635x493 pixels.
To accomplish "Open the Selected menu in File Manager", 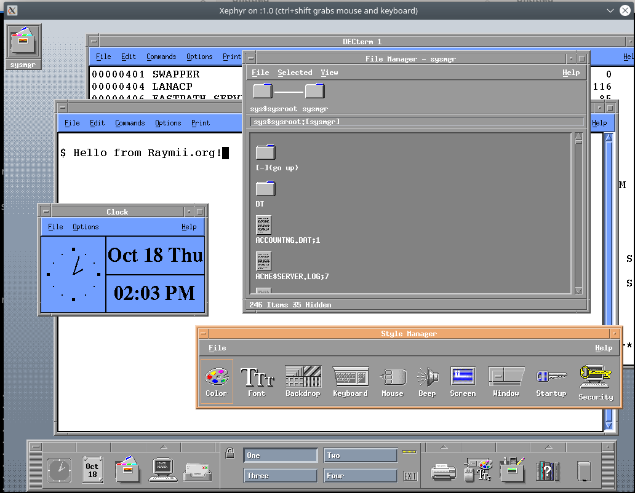I will (295, 72).
